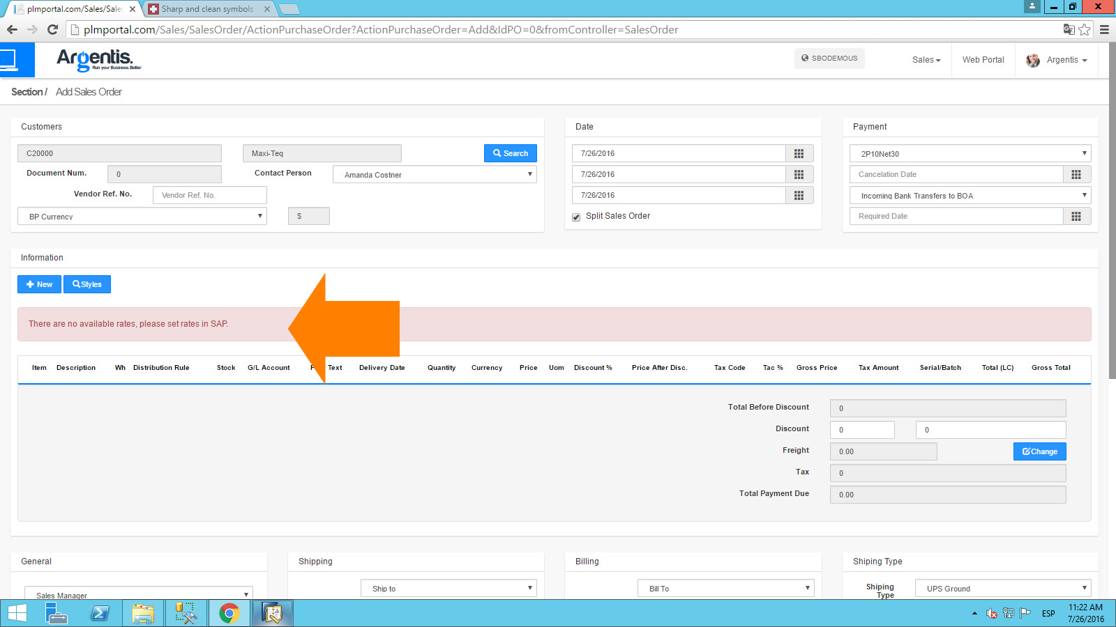Image resolution: width=1116 pixels, height=627 pixels.
Task: Launch Chrome from the Windows taskbar
Action: coord(229,613)
